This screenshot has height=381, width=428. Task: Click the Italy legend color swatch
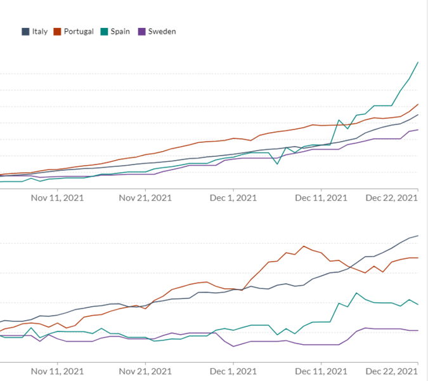tap(25, 31)
